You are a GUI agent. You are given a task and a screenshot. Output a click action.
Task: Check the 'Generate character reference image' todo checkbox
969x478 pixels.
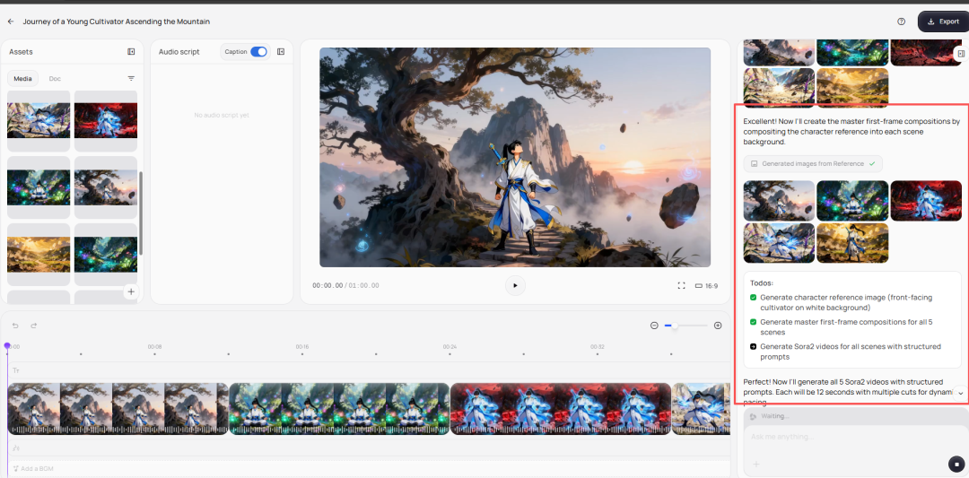tap(754, 297)
